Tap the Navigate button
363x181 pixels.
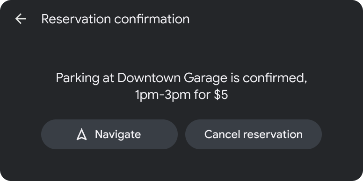[109, 134]
